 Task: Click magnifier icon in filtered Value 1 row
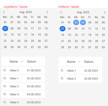[62, 70]
